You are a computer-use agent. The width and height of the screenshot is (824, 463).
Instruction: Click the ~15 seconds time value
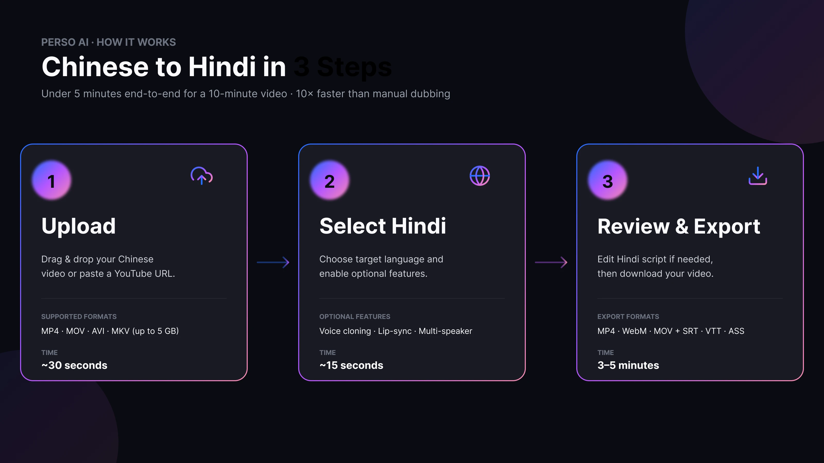(x=351, y=365)
